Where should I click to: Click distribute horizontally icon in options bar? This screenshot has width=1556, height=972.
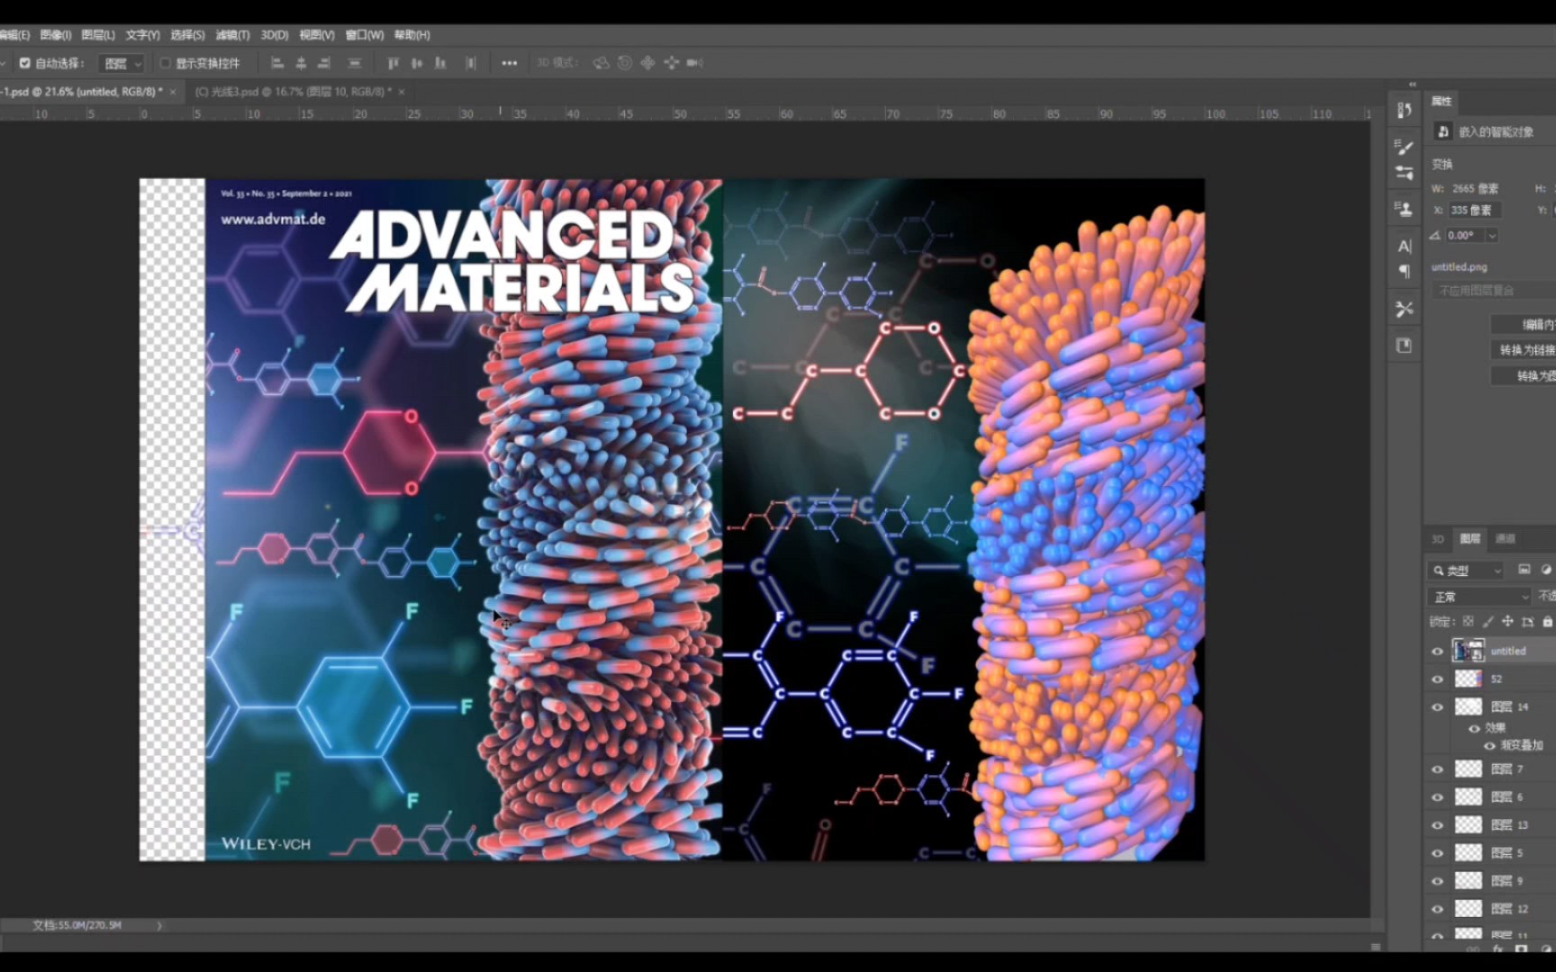click(471, 63)
